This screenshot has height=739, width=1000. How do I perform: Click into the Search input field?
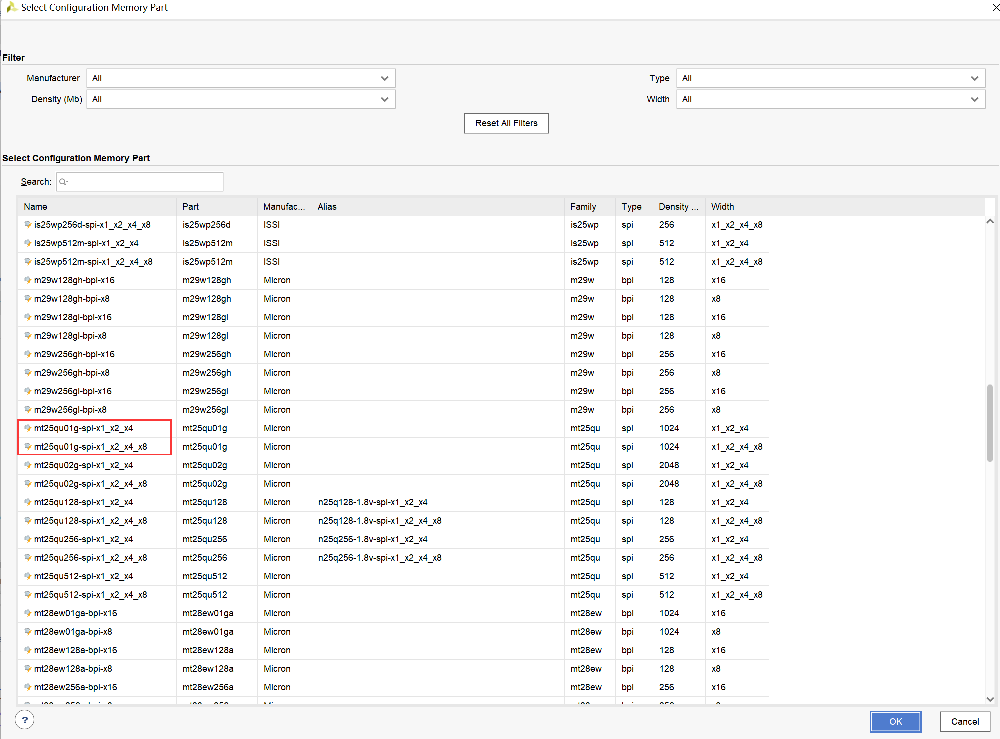(140, 182)
